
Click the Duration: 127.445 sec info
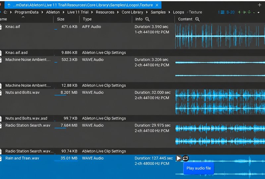point(154,158)
